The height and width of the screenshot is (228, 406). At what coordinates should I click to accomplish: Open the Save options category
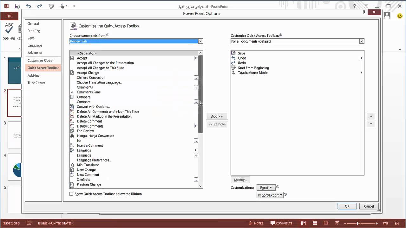pyautogui.click(x=31, y=38)
